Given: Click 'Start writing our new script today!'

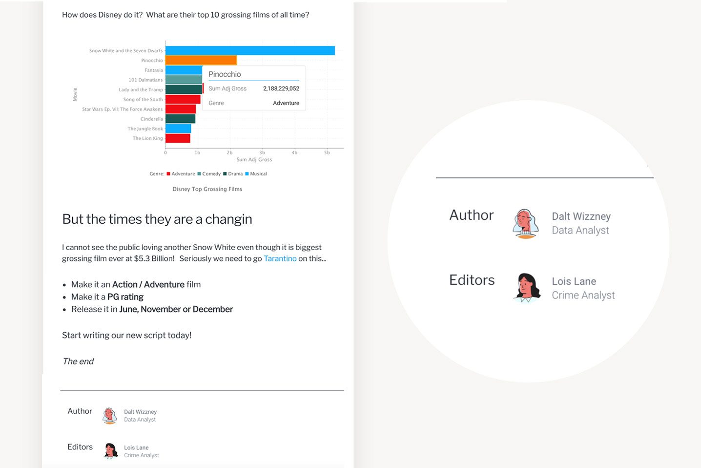Looking at the screenshot, I should [127, 335].
